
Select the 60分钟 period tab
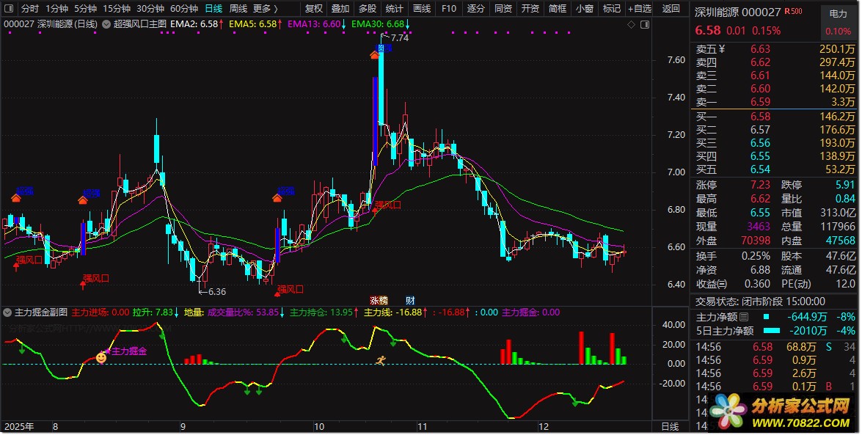(x=184, y=8)
